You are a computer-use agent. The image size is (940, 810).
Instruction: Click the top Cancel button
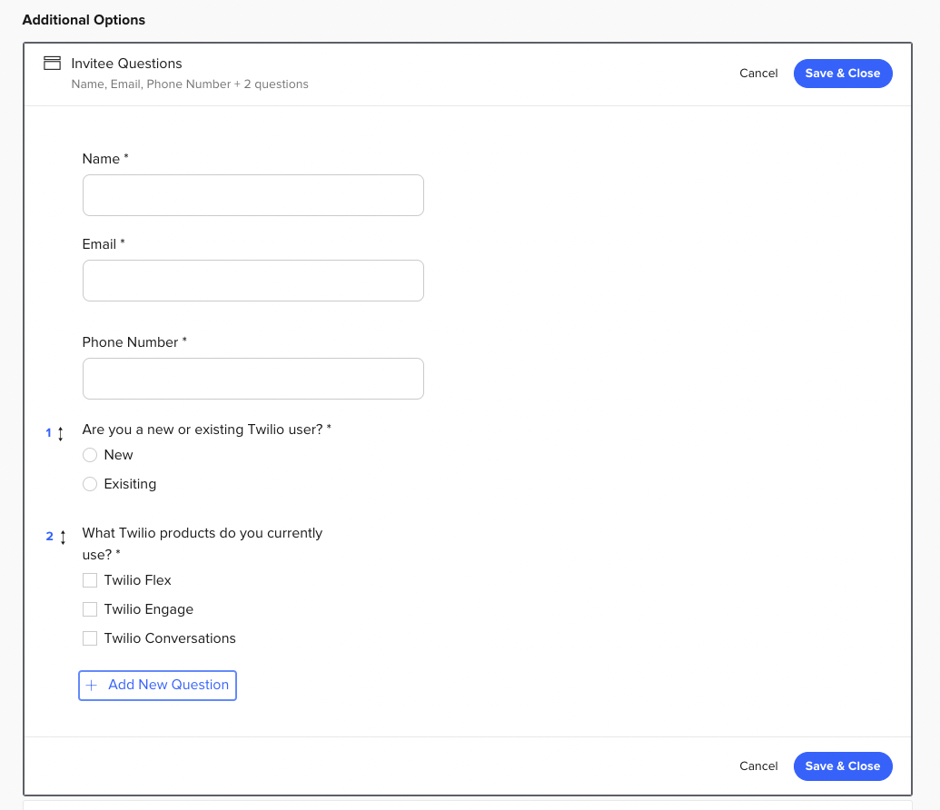pos(758,74)
